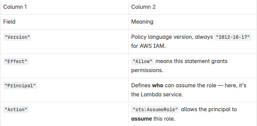Select the "Field" table cell
The image size is (257, 126).
64,22
